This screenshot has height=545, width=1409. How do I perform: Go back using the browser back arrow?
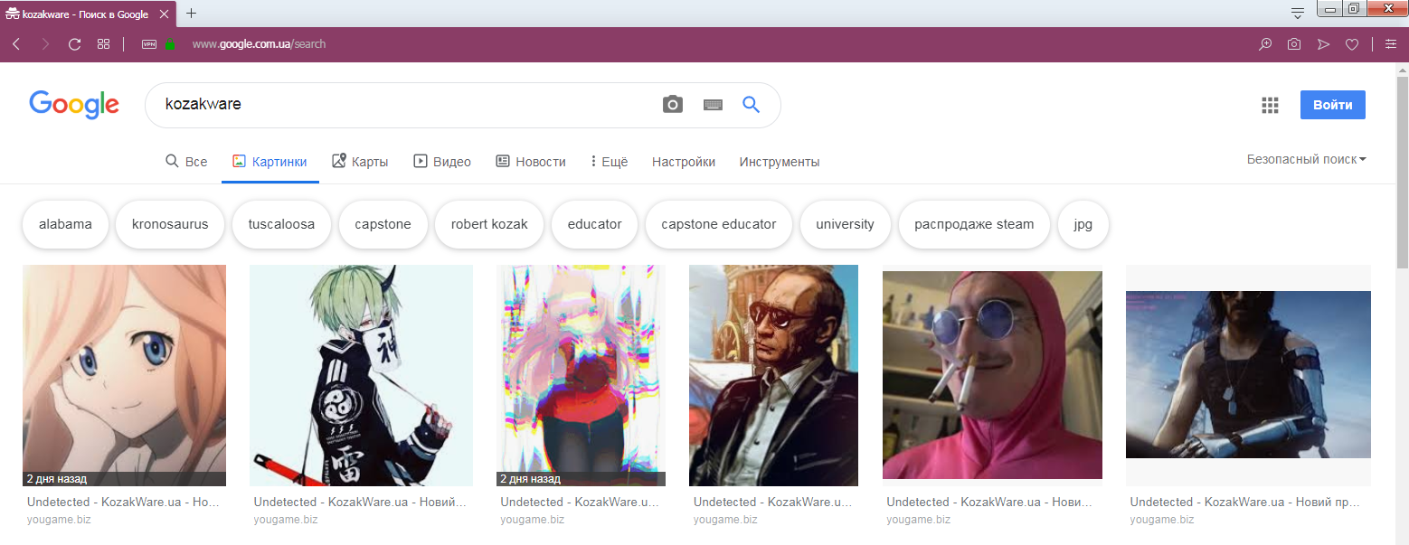click(x=16, y=44)
